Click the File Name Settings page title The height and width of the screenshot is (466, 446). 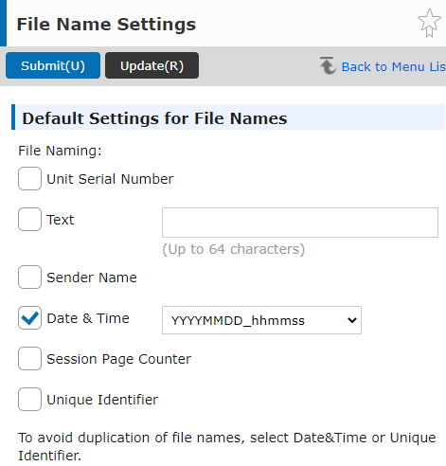click(106, 25)
